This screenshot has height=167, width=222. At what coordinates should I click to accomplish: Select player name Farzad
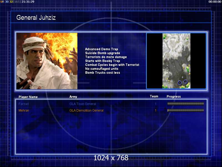(24, 104)
